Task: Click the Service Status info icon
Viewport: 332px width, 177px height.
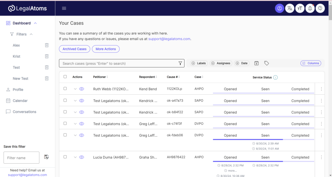Action: [275, 77]
